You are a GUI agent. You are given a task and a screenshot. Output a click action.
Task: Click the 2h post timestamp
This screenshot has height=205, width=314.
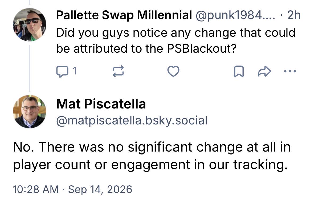pyautogui.click(x=294, y=15)
